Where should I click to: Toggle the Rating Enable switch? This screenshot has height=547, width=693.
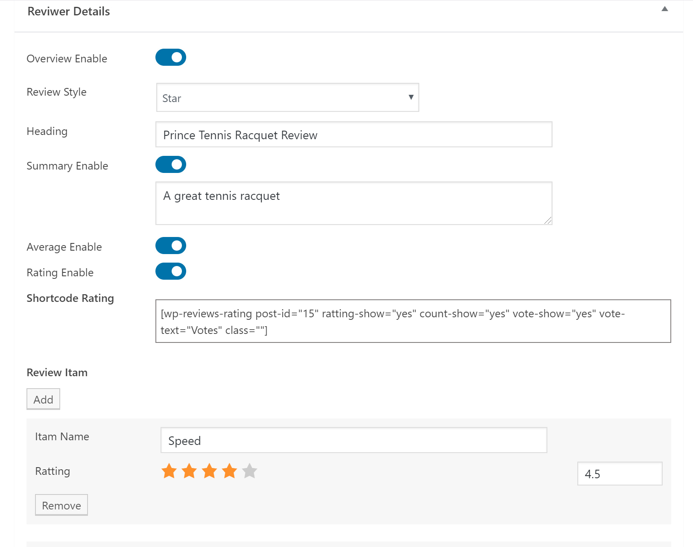tap(171, 271)
